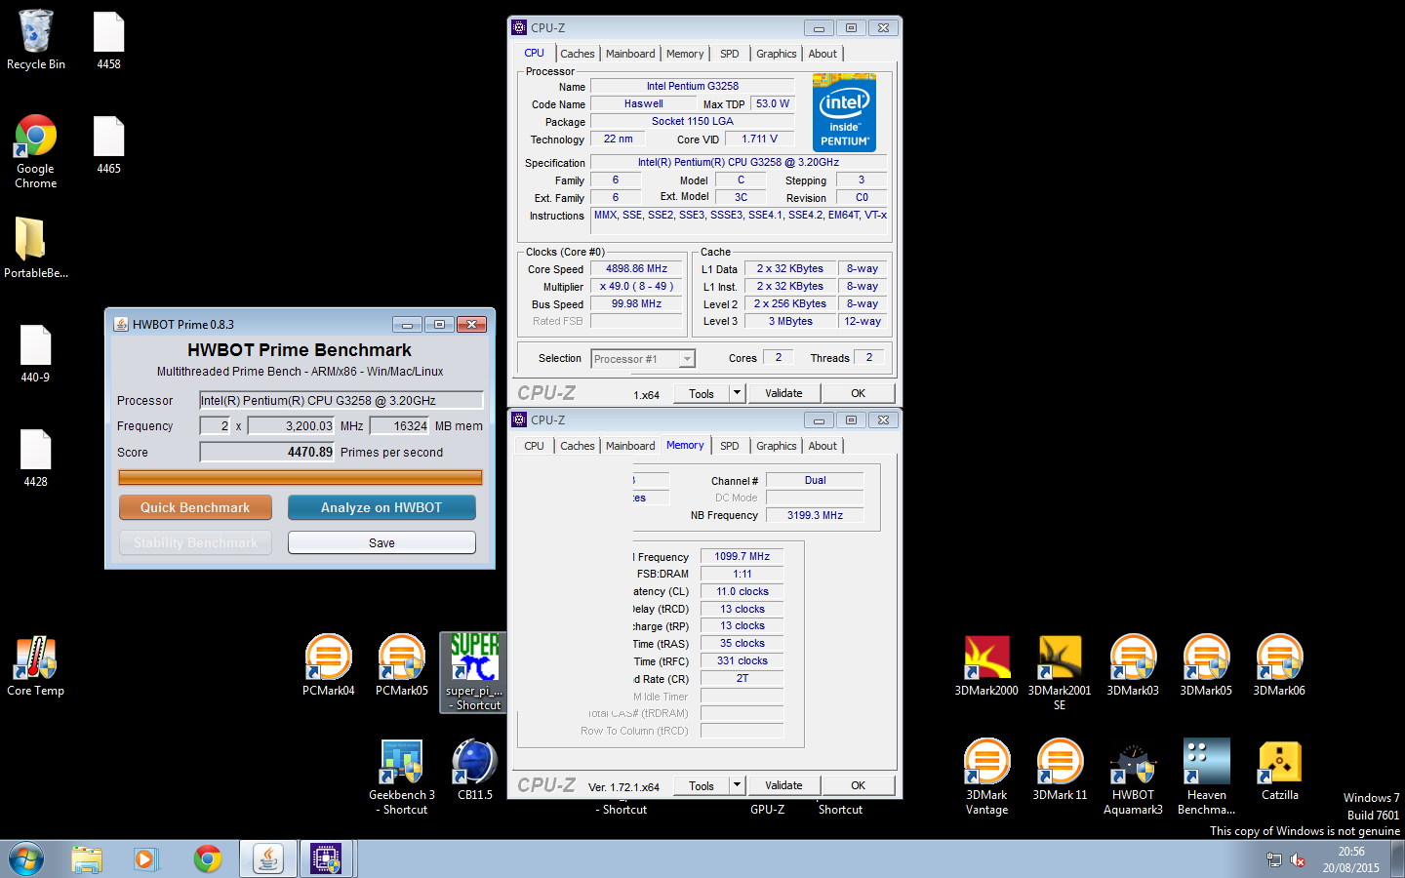Expand Tools arrow in top CPU-Z window
Screen dimensions: 1405x878
[738, 393]
